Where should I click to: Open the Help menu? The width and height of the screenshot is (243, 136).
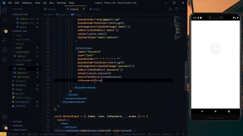click(x=71, y=3)
